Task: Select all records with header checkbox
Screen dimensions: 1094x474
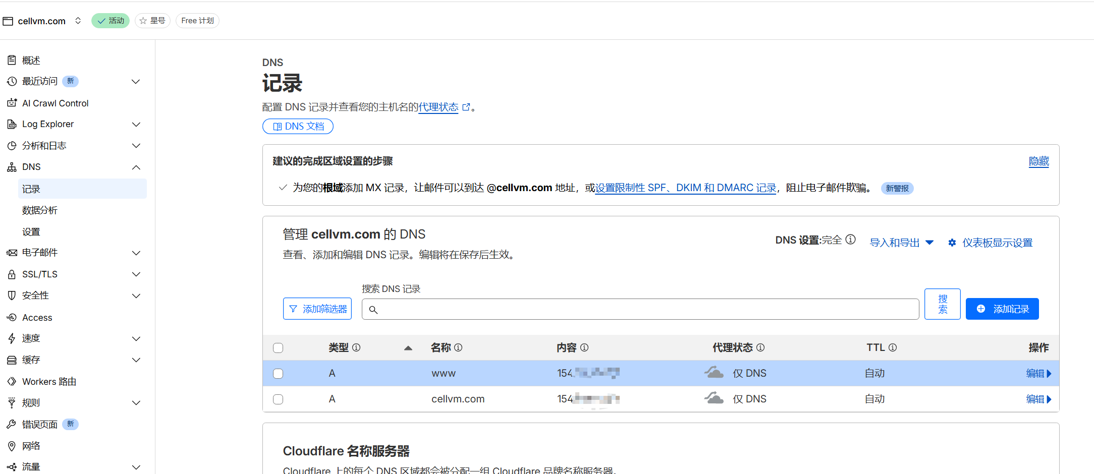Action: 278,348
